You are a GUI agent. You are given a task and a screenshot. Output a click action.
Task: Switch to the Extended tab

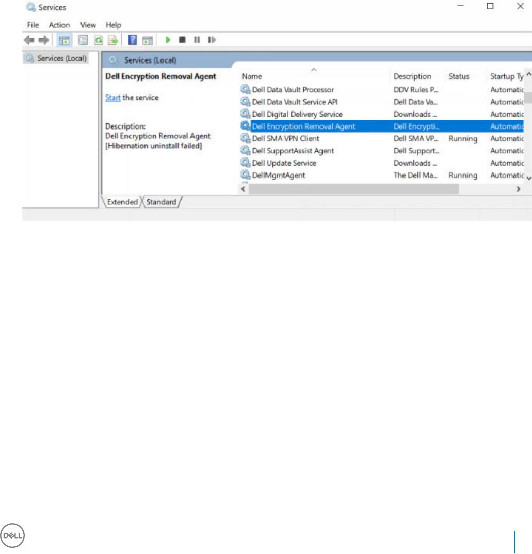point(122,202)
